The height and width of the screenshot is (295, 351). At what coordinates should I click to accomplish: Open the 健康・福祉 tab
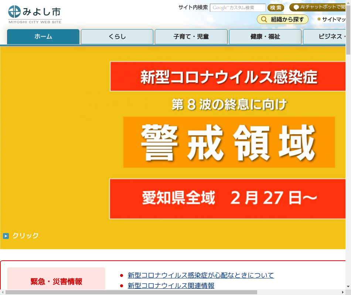pos(265,37)
